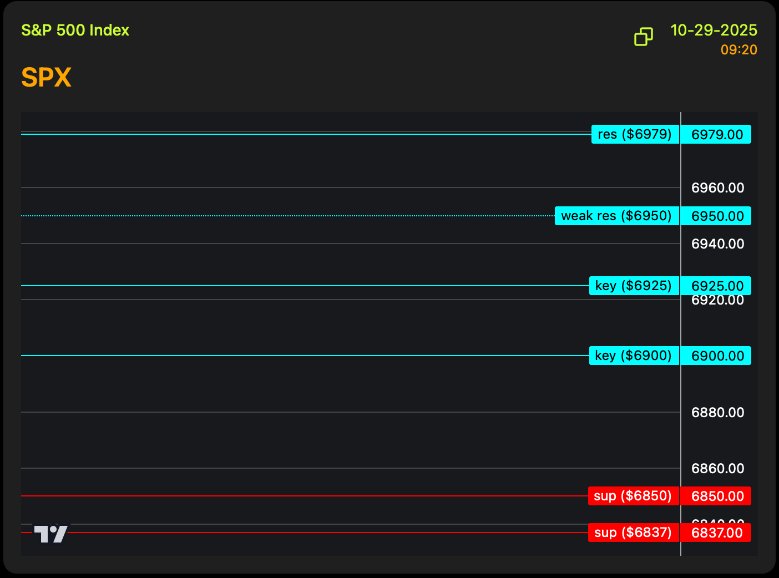Click the 6960.00 price axis label
The width and height of the screenshot is (779, 578).
click(717, 187)
